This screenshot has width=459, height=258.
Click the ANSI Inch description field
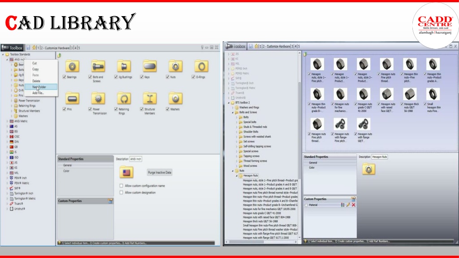coord(135,159)
